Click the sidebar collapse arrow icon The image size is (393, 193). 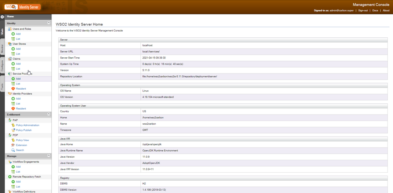[2, 17]
